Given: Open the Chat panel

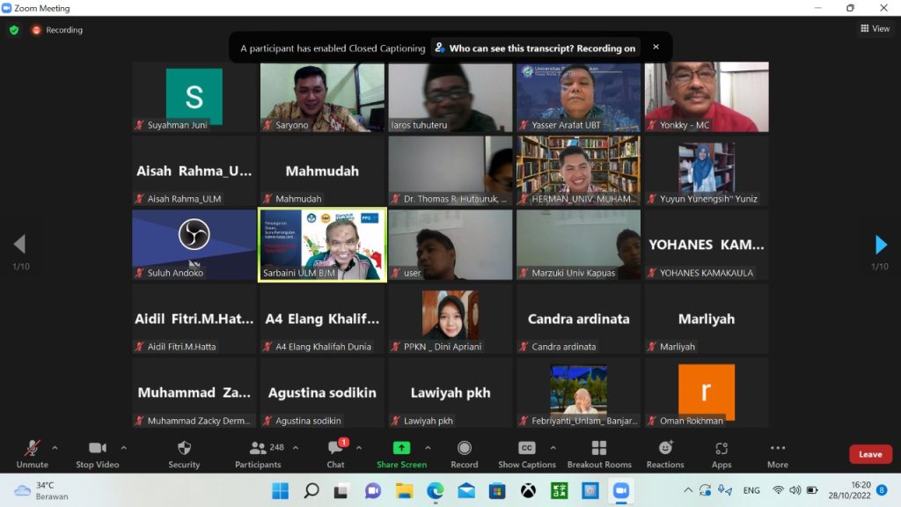Looking at the screenshot, I should point(335,453).
